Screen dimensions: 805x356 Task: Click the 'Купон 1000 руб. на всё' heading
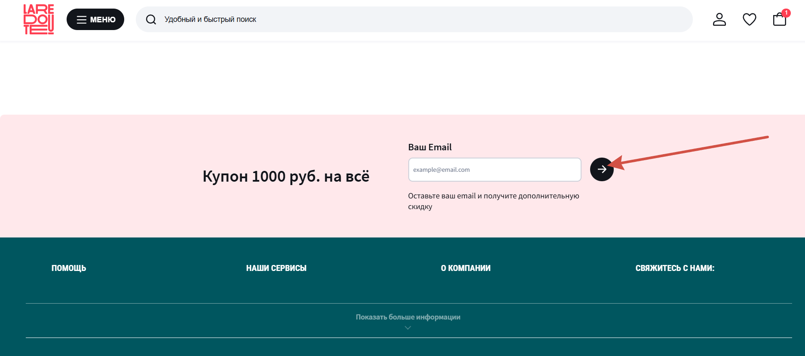point(286,176)
